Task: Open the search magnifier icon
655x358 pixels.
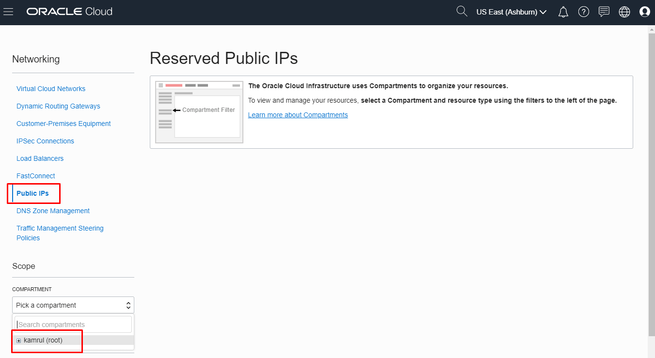Action: pos(462,11)
